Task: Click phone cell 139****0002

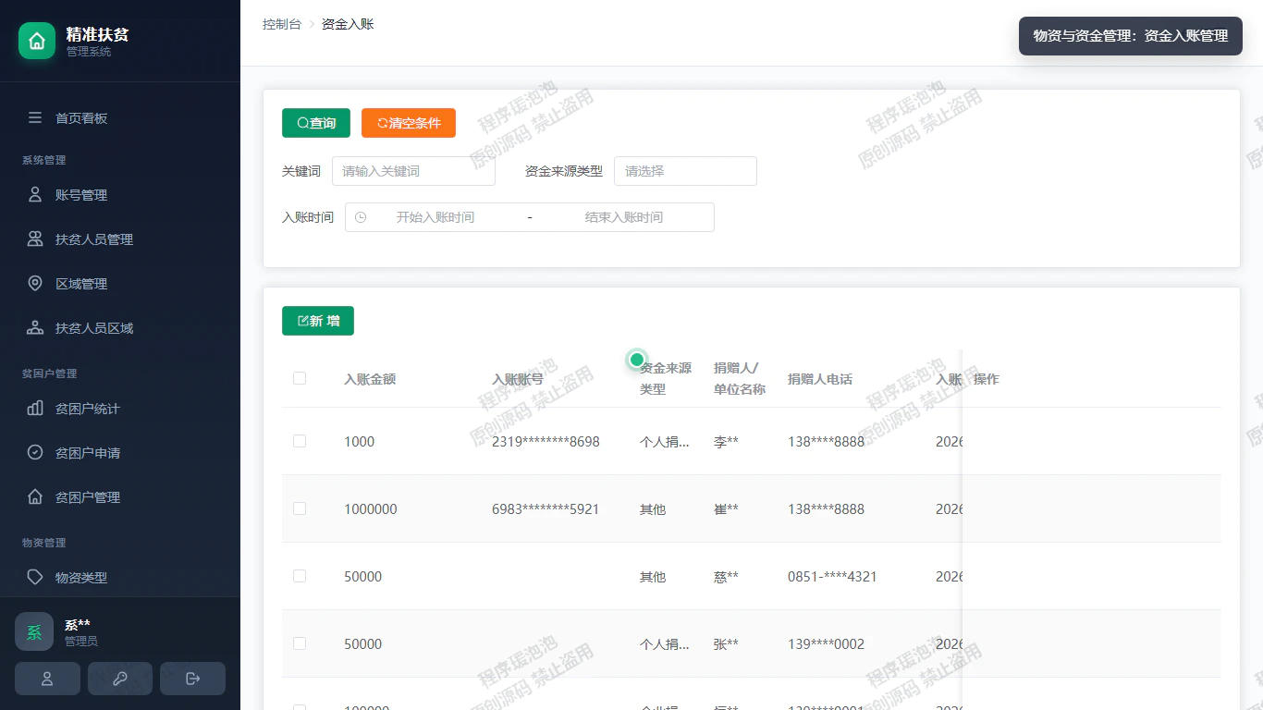Action: pos(826,644)
